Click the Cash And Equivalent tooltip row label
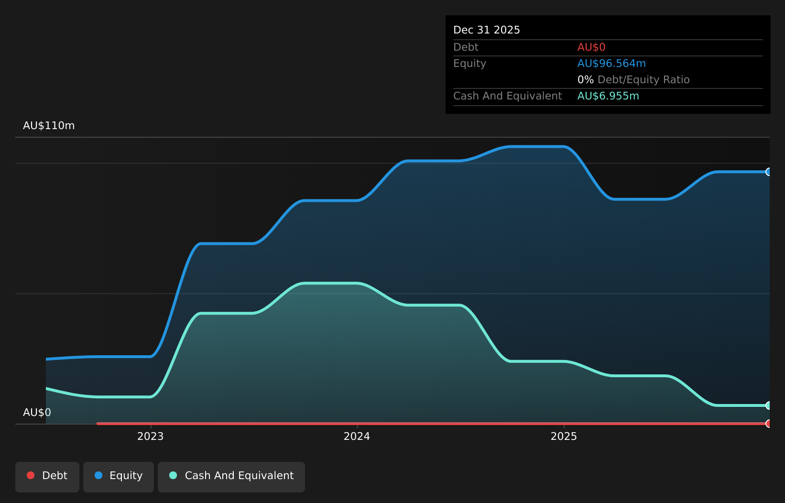785x503 pixels. [x=508, y=96]
